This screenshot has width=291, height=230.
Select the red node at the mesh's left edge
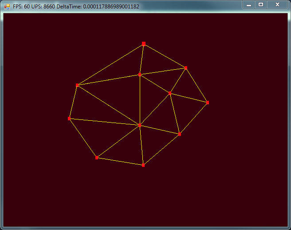click(69, 119)
